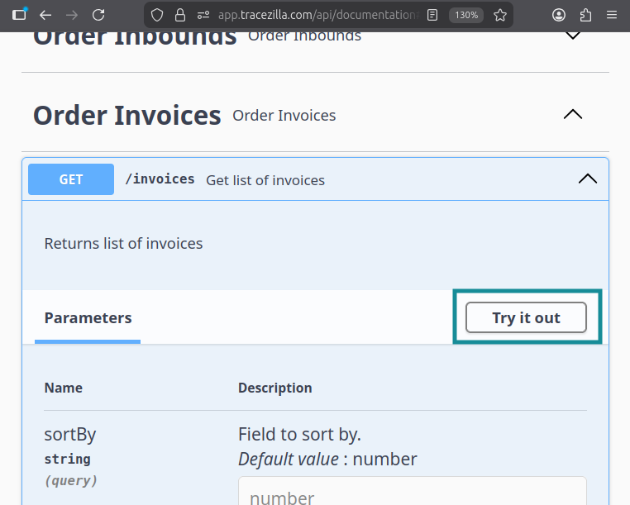The width and height of the screenshot is (630, 505).
Task: Reload the current page
Action: [98, 15]
